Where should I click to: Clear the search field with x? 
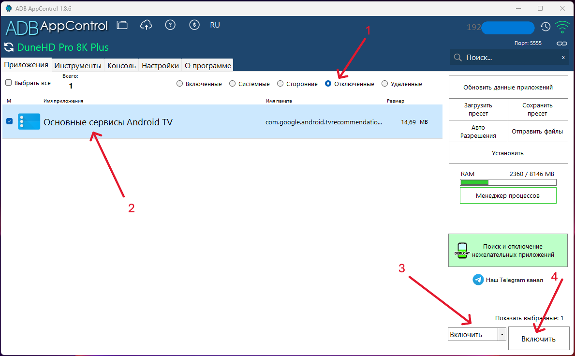pyautogui.click(x=563, y=58)
